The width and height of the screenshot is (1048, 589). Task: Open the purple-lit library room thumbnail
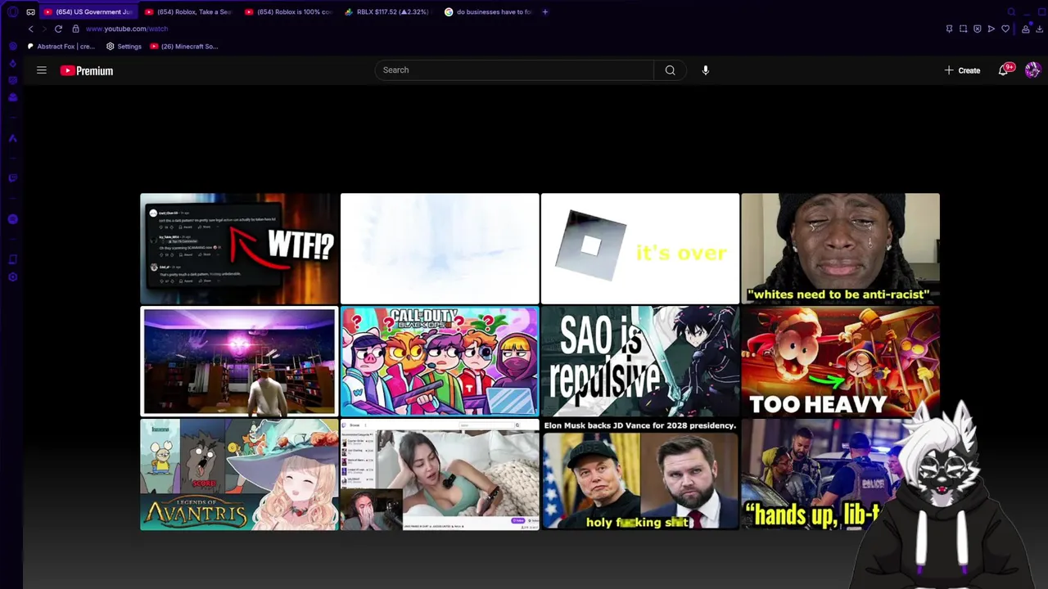(239, 362)
